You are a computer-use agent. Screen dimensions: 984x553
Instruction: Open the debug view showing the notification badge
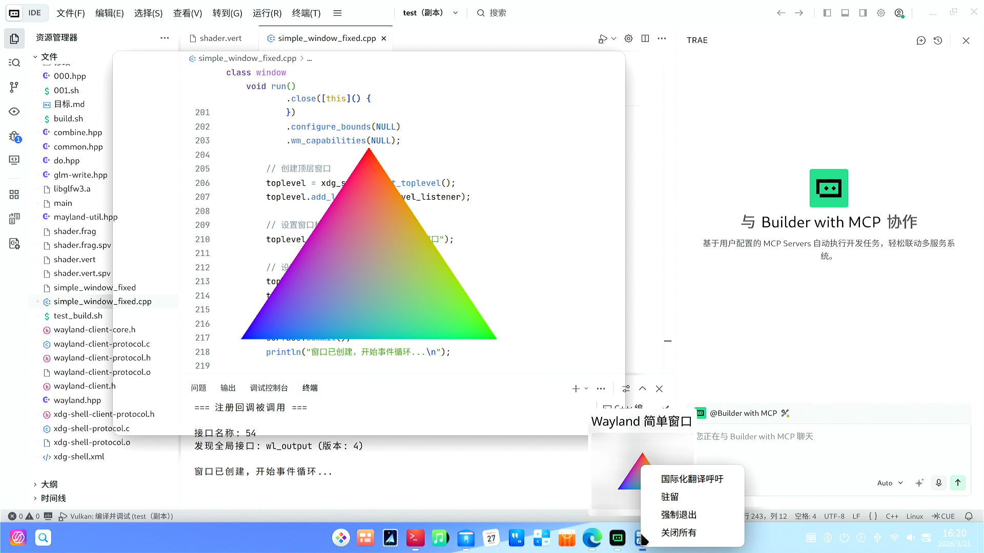14,136
